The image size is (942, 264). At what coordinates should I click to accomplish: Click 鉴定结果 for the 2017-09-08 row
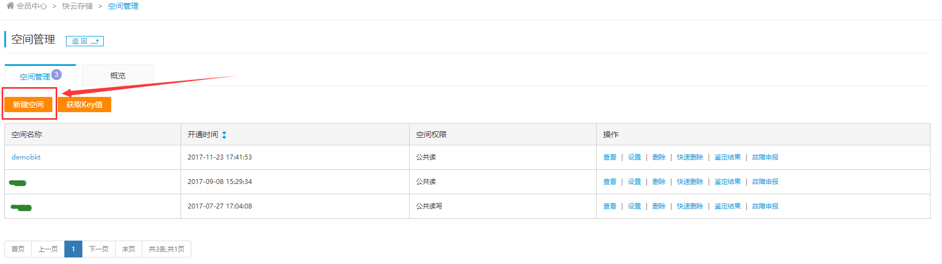(728, 182)
